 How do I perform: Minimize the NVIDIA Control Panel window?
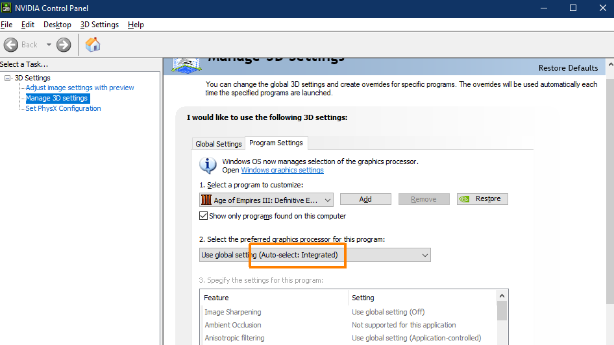[x=543, y=8]
